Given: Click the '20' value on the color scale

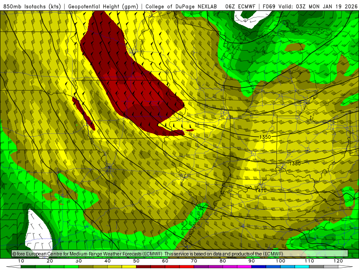Looking at the screenshot, I should [x=50, y=261].
